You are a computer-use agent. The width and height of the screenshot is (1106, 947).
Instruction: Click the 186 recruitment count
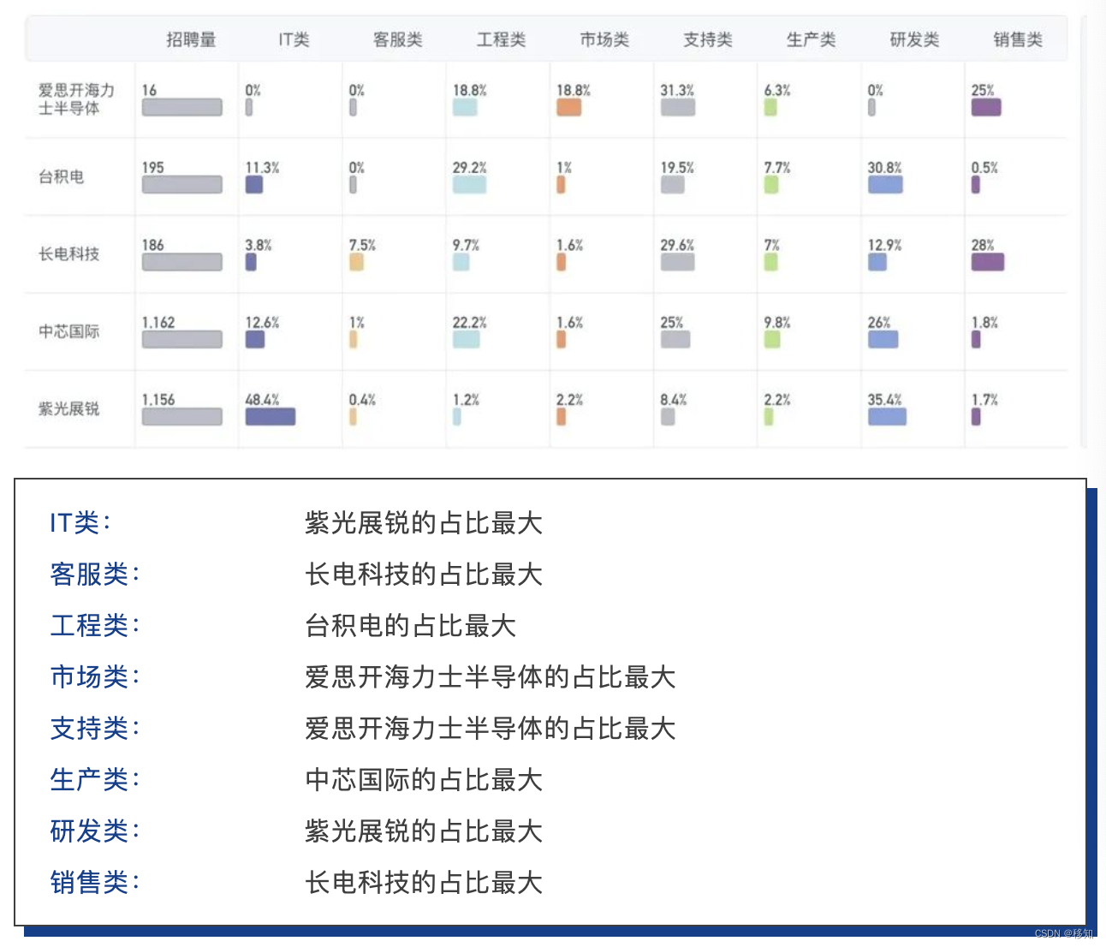point(152,245)
